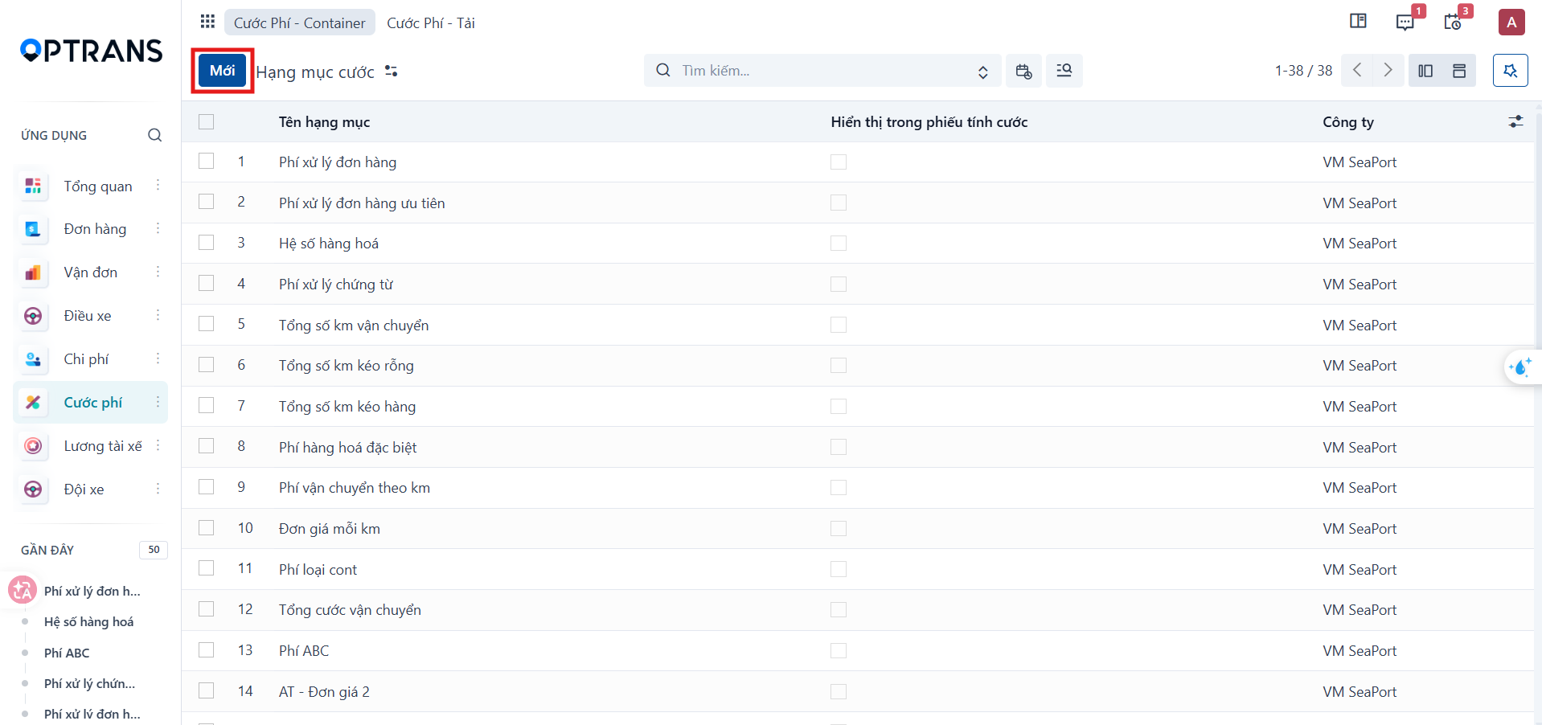Open recent item Phí ABC
The height and width of the screenshot is (725, 1542).
(x=67, y=653)
